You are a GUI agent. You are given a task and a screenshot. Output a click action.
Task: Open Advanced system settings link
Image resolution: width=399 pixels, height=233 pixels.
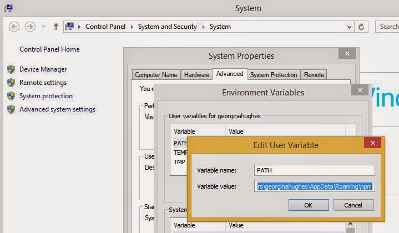[57, 109]
